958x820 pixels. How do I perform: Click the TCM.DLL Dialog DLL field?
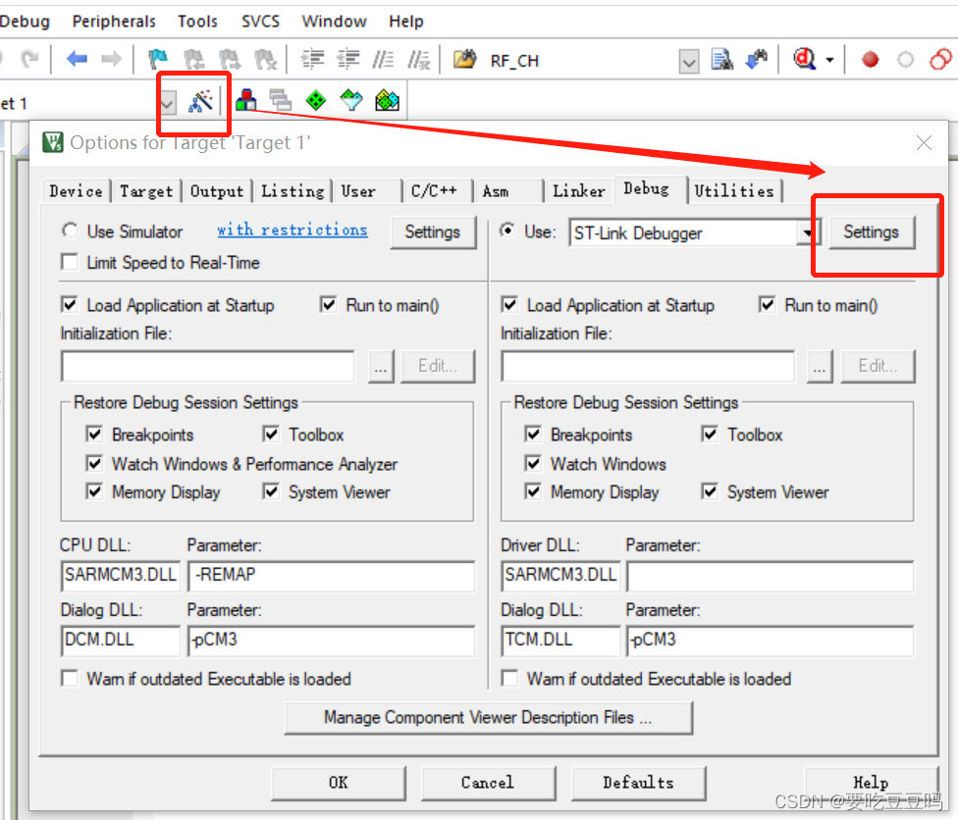click(x=560, y=641)
